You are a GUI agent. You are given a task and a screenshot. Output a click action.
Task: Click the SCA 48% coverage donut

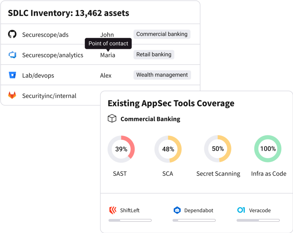(168, 149)
